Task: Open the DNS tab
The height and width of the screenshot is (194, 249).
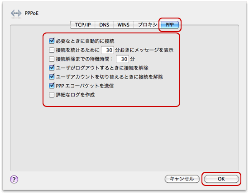Action: click(104, 25)
